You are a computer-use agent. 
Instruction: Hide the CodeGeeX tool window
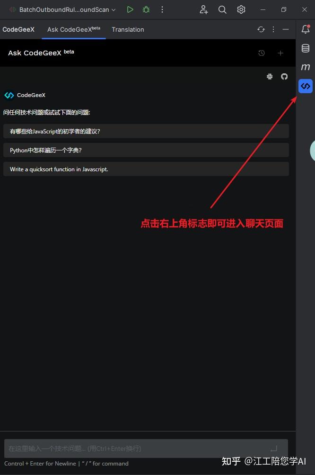(286, 29)
